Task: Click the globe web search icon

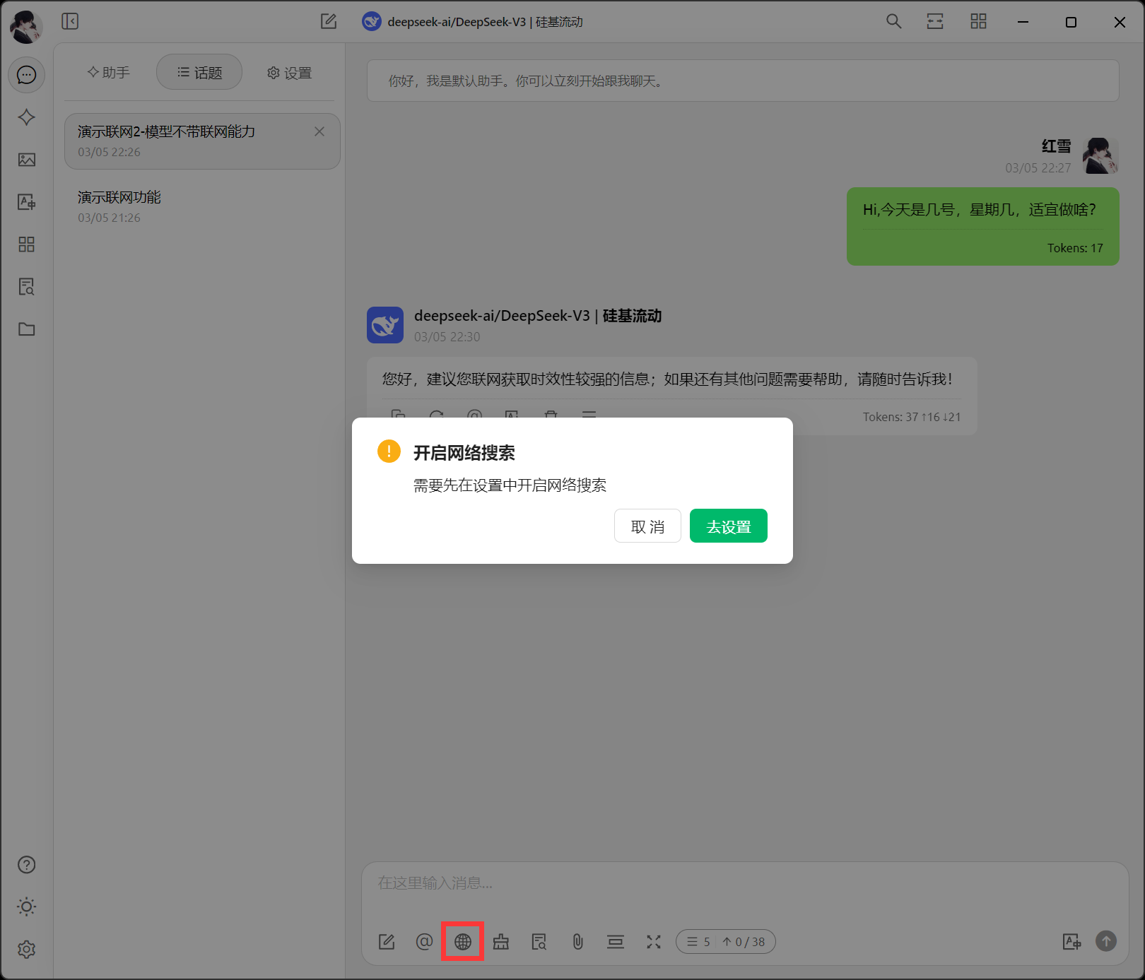Action: click(x=463, y=941)
